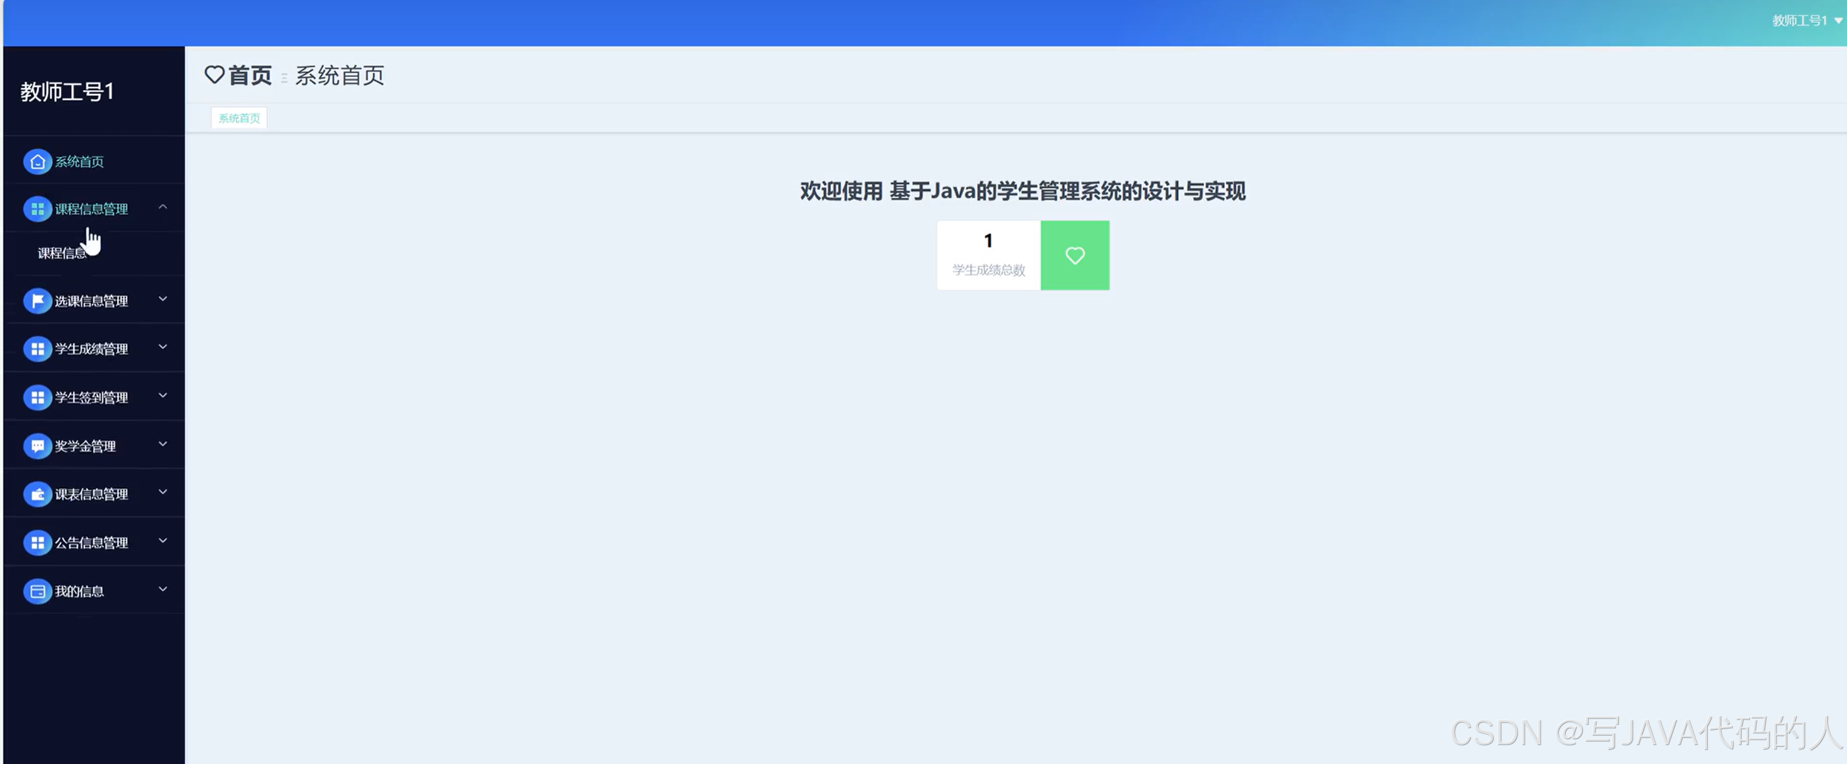Click the heart icon beside 首页 breadcrumb
The width and height of the screenshot is (1847, 764).
214,75
